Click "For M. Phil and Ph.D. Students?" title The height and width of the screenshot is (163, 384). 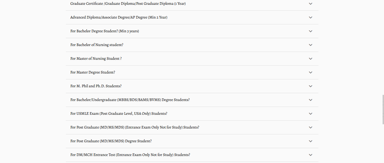click(96, 86)
